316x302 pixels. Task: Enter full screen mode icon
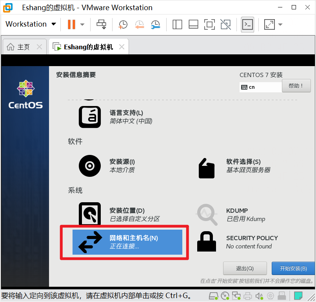click(x=209, y=24)
